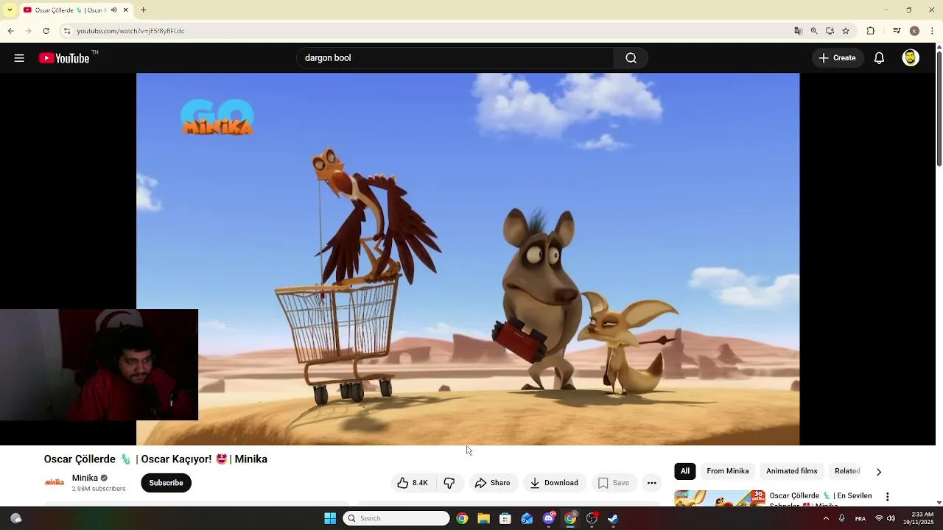Viewport: 943px width, 530px height.
Task: Open media controls icon in Chrome toolbar
Action: (897, 31)
